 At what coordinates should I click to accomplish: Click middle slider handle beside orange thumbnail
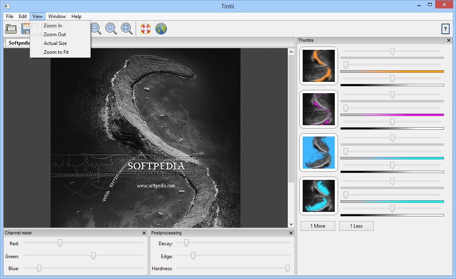pos(346,65)
